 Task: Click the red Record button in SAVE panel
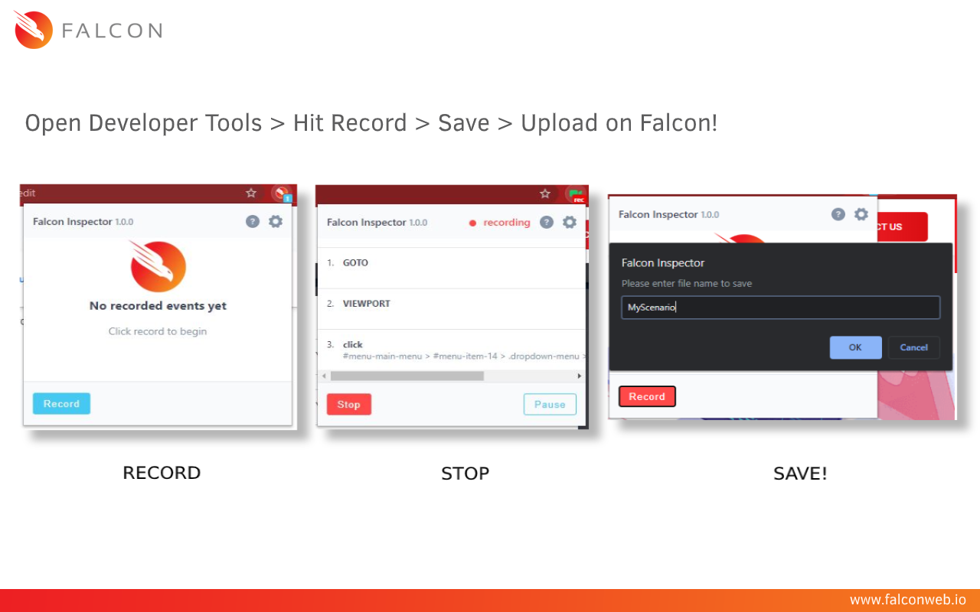[x=647, y=396]
